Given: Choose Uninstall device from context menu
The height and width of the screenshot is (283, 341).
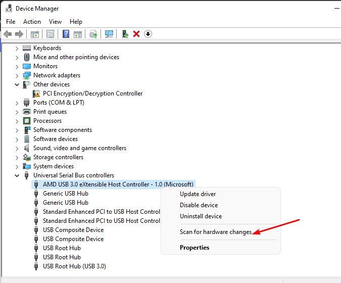Looking at the screenshot, I should [221, 216].
